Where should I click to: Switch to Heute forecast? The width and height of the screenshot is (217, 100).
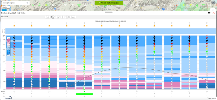47,17
